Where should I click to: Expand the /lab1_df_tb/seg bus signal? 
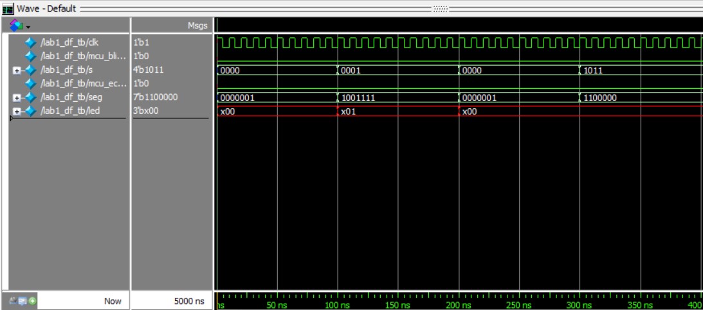click(17, 98)
